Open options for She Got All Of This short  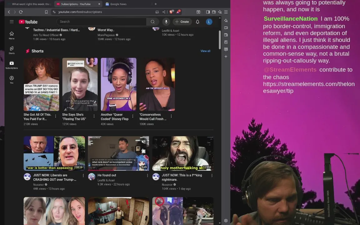point(56,116)
